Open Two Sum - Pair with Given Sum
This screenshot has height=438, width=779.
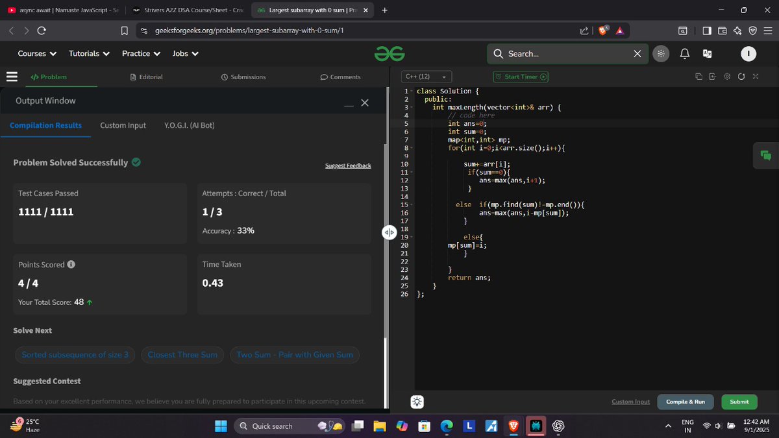click(x=295, y=355)
